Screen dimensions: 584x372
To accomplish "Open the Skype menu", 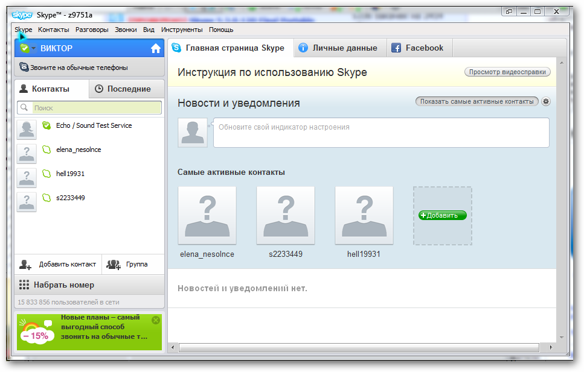I will pyautogui.click(x=24, y=30).
